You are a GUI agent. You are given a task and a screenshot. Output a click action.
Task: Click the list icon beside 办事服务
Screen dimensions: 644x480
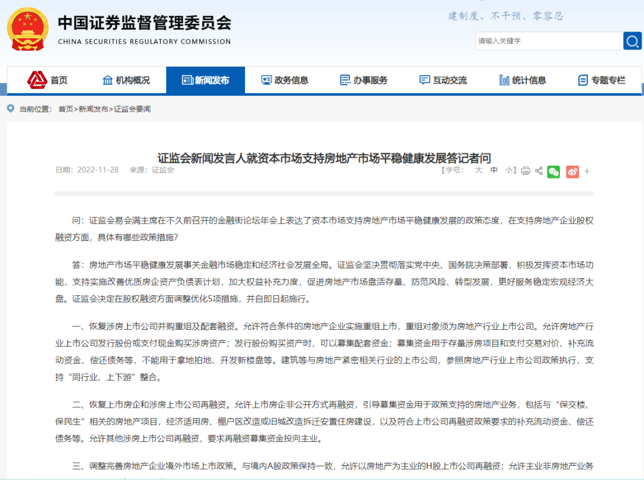pyautogui.click(x=345, y=80)
